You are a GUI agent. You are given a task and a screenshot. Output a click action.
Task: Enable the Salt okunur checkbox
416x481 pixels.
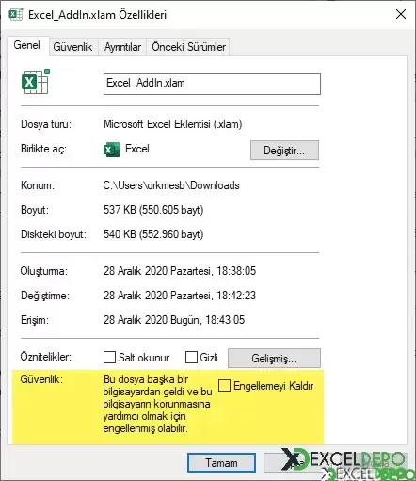[109, 358]
